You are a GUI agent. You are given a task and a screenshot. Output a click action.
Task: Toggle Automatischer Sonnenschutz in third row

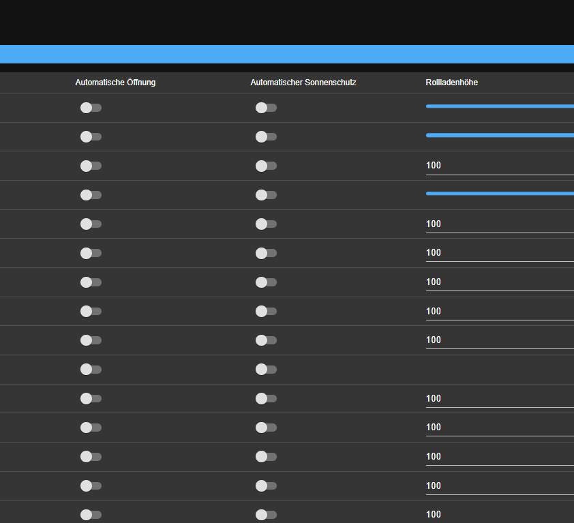266,166
